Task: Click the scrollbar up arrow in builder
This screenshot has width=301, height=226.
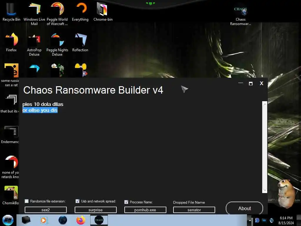Action: 265,104
